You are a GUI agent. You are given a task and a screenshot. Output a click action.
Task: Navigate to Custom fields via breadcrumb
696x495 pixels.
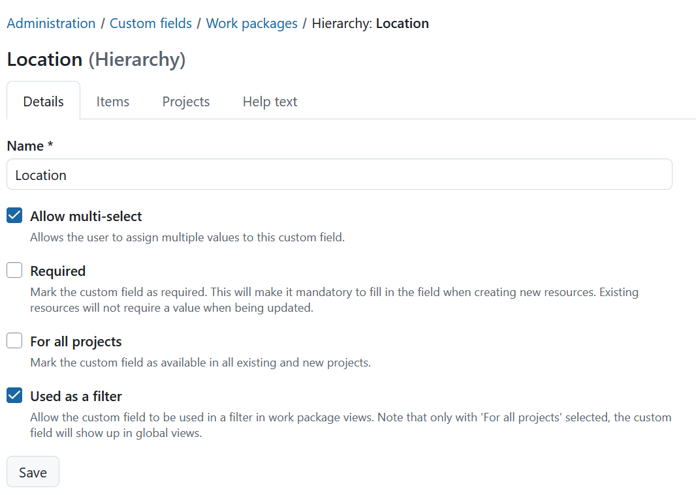coord(151,23)
